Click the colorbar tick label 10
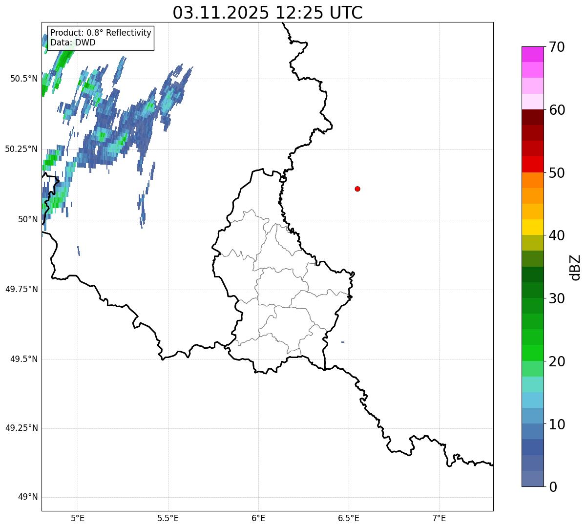587x528 pixels. (x=557, y=424)
